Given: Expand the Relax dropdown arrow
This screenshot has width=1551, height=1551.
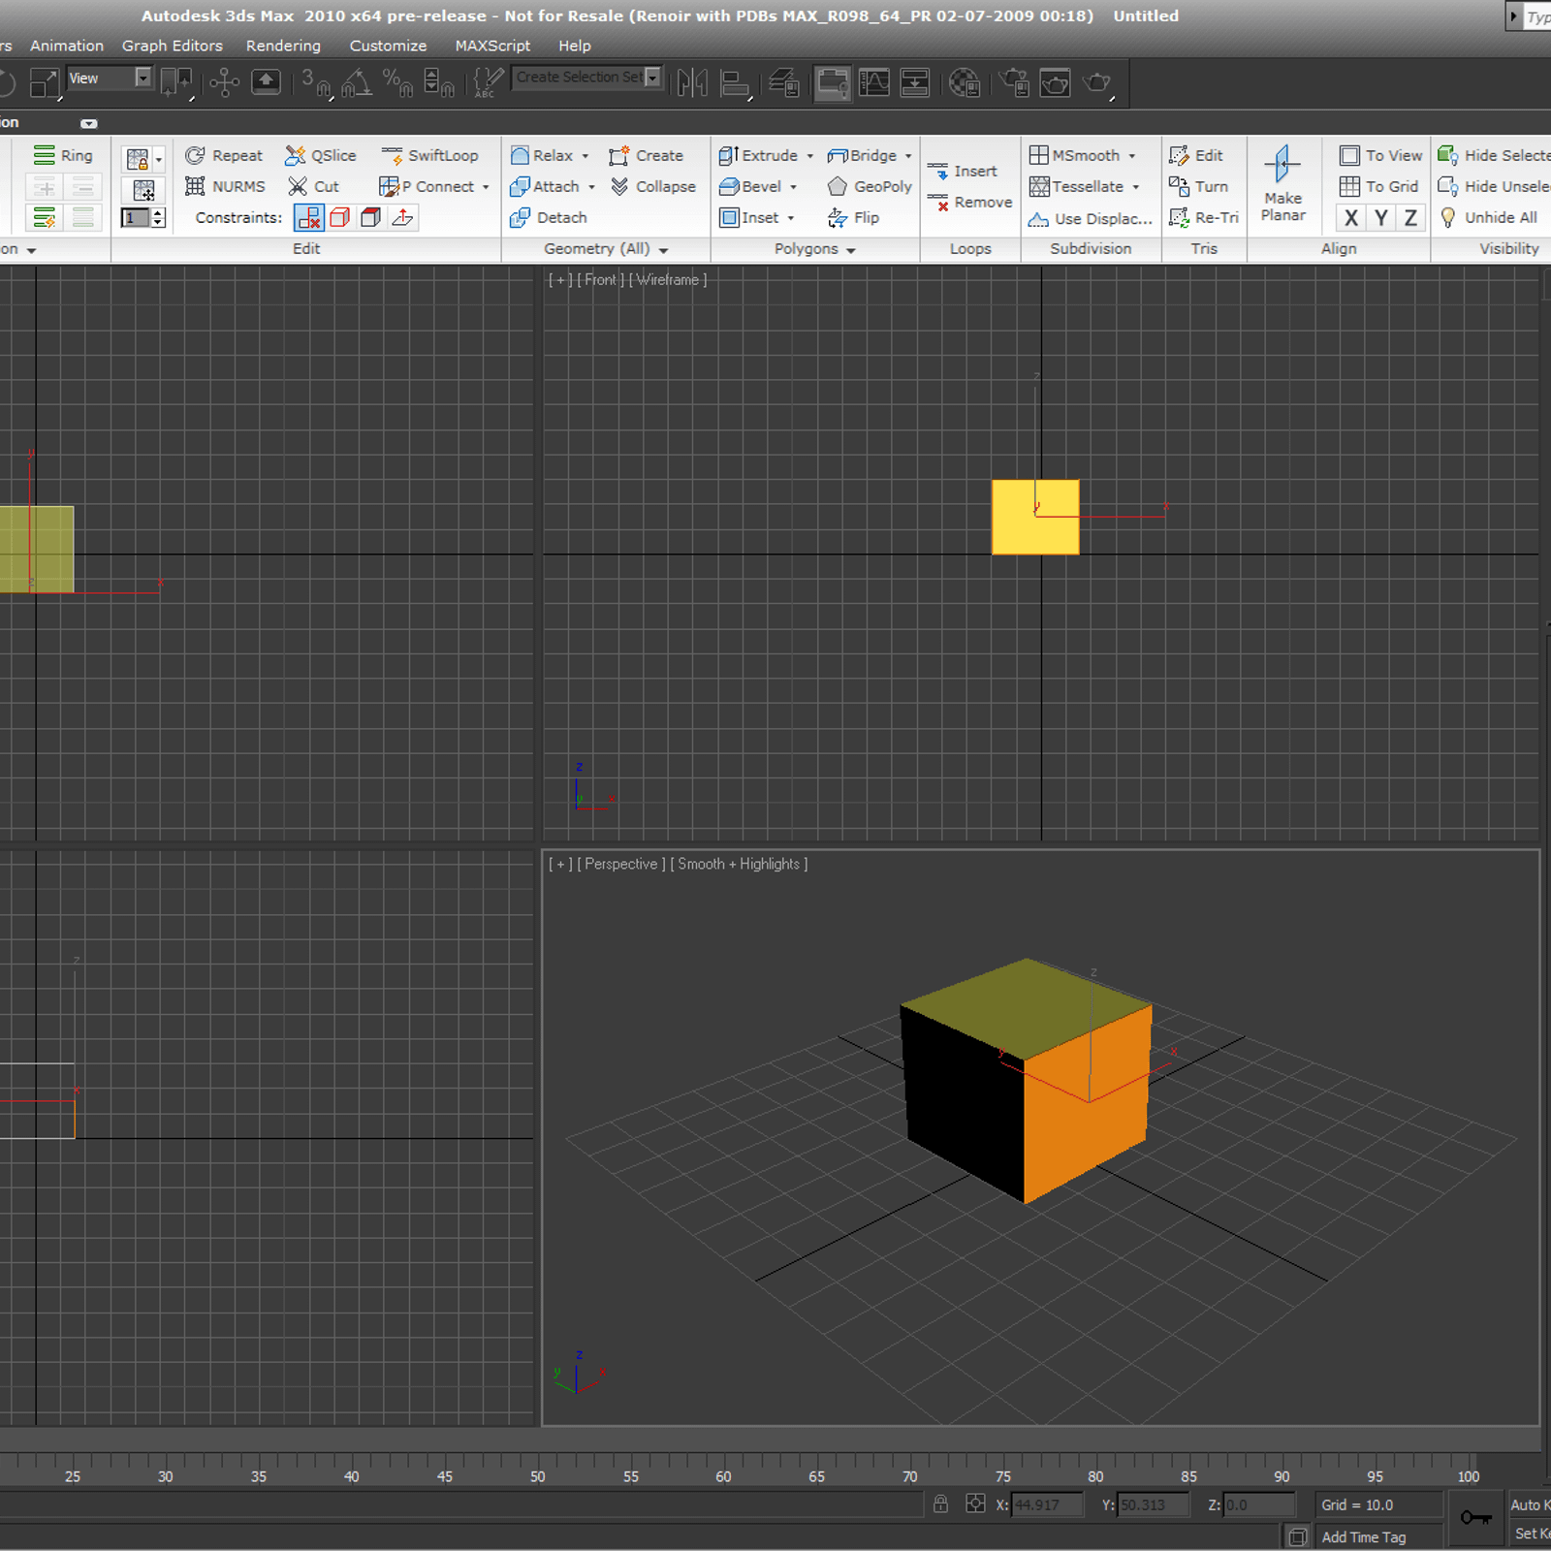Looking at the screenshot, I should click(586, 156).
